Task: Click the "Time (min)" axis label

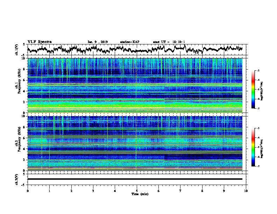Action: click(140, 194)
